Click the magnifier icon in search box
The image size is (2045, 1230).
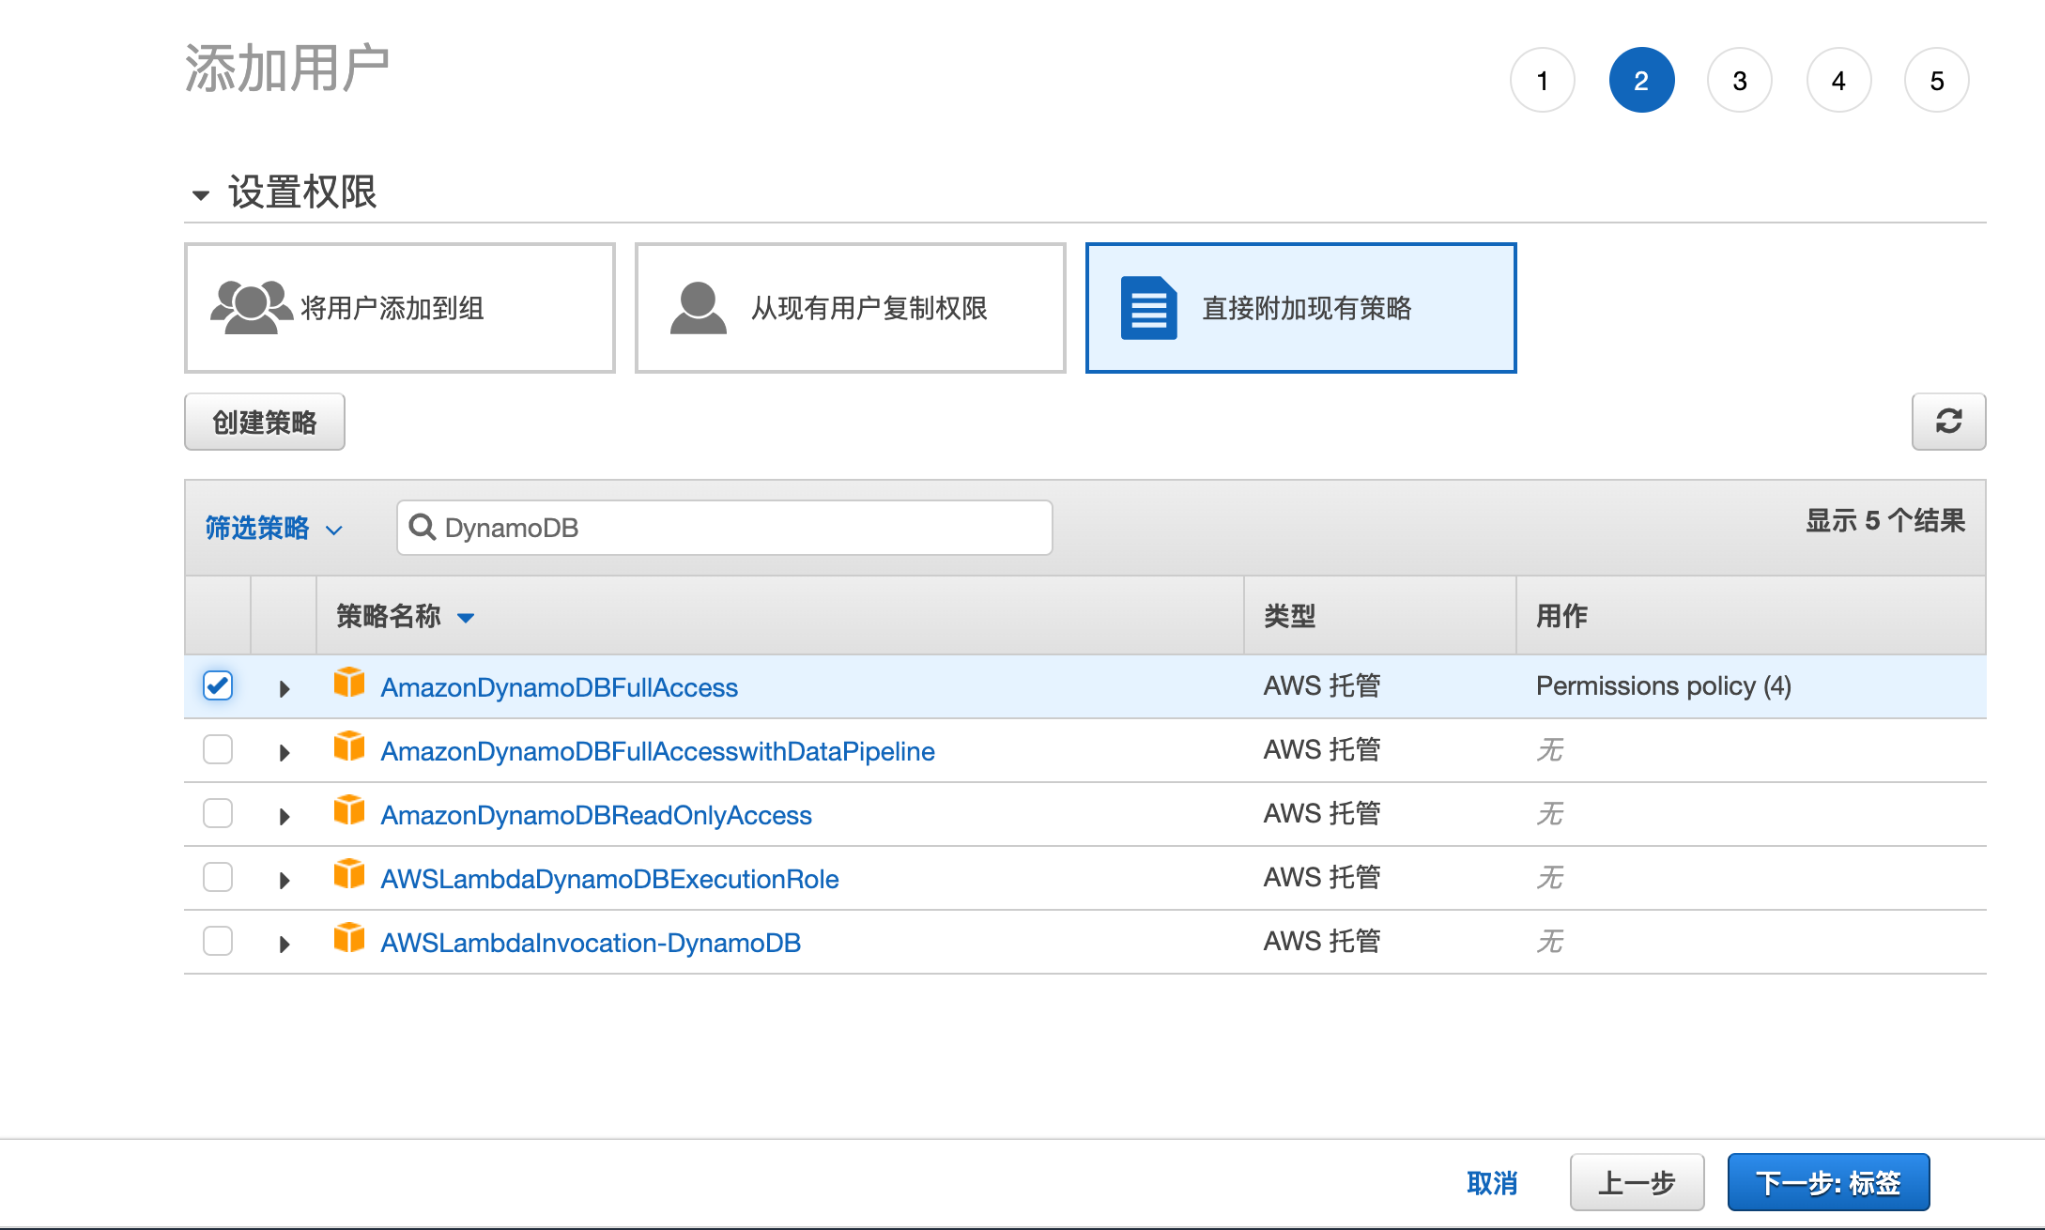423,528
